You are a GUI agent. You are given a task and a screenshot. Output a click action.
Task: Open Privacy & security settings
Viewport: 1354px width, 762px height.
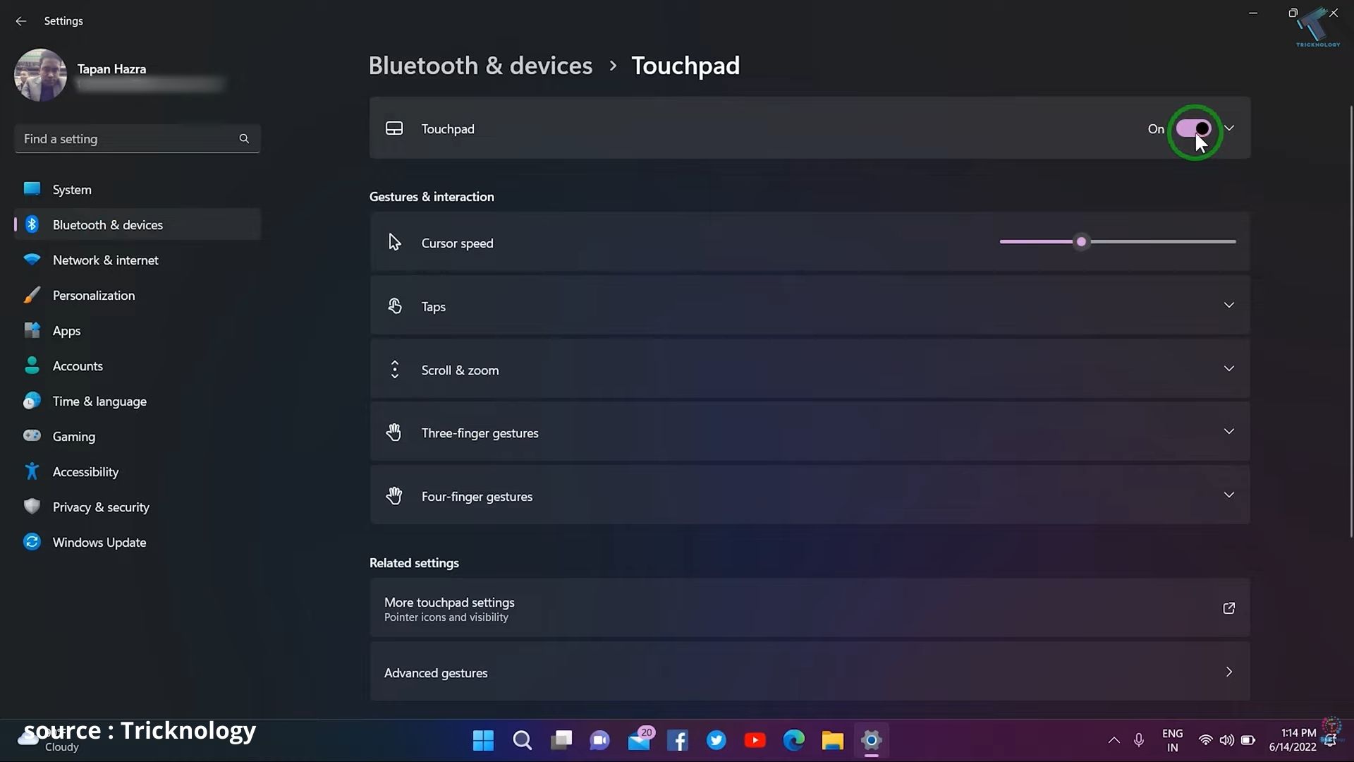[138, 507]
